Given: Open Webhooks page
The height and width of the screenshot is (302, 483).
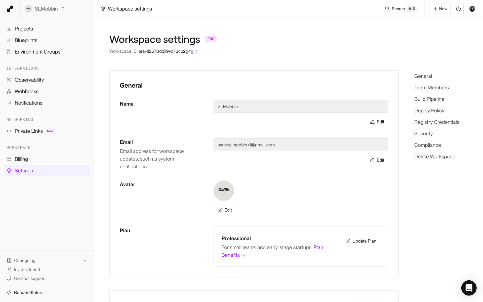Looking at the screenshot, I should point(47,91).
